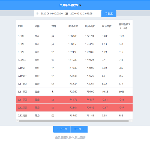The width and height of the screenshot is (150, 144).
Task: Click the horizontal scrollbar under the table
Action: coord(74,121)
